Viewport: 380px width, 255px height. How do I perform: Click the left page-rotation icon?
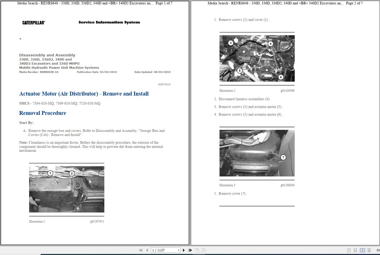[197, 250]
